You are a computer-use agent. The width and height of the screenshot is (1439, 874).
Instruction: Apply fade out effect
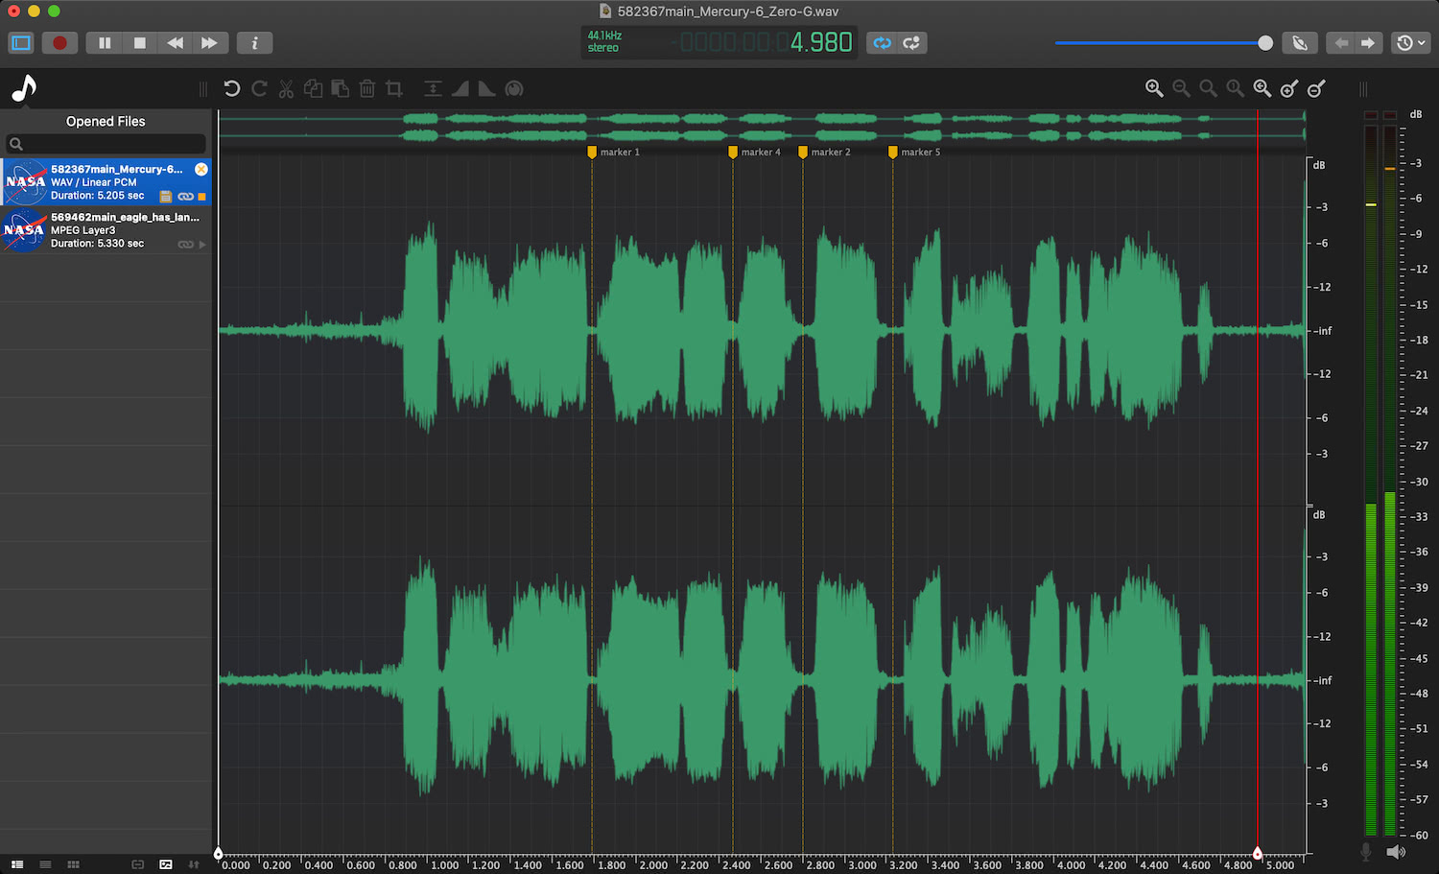pos(487,89)
